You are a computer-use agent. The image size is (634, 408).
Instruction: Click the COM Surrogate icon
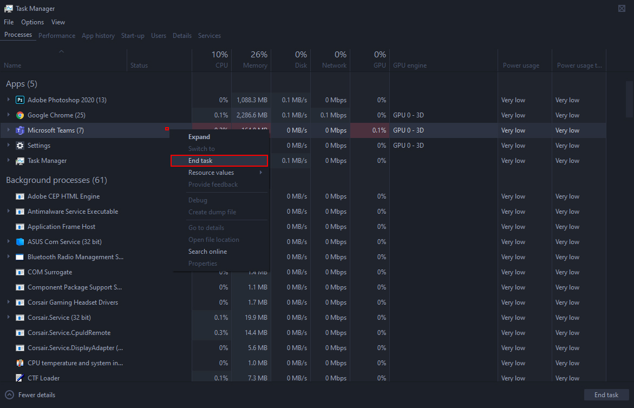20,272
